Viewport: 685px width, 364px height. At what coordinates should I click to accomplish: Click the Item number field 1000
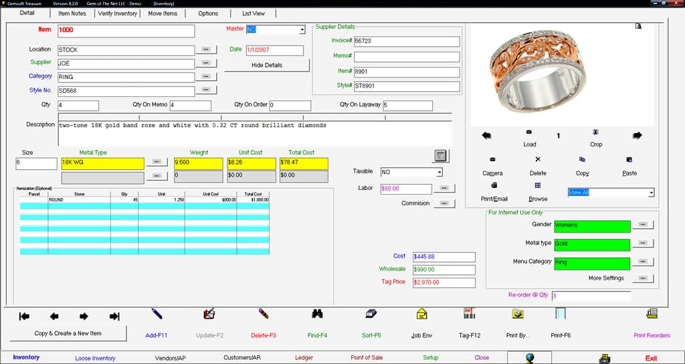click(126, 31)
